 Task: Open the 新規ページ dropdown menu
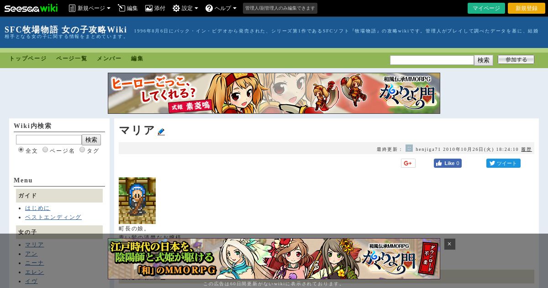[x=90, y=8]
